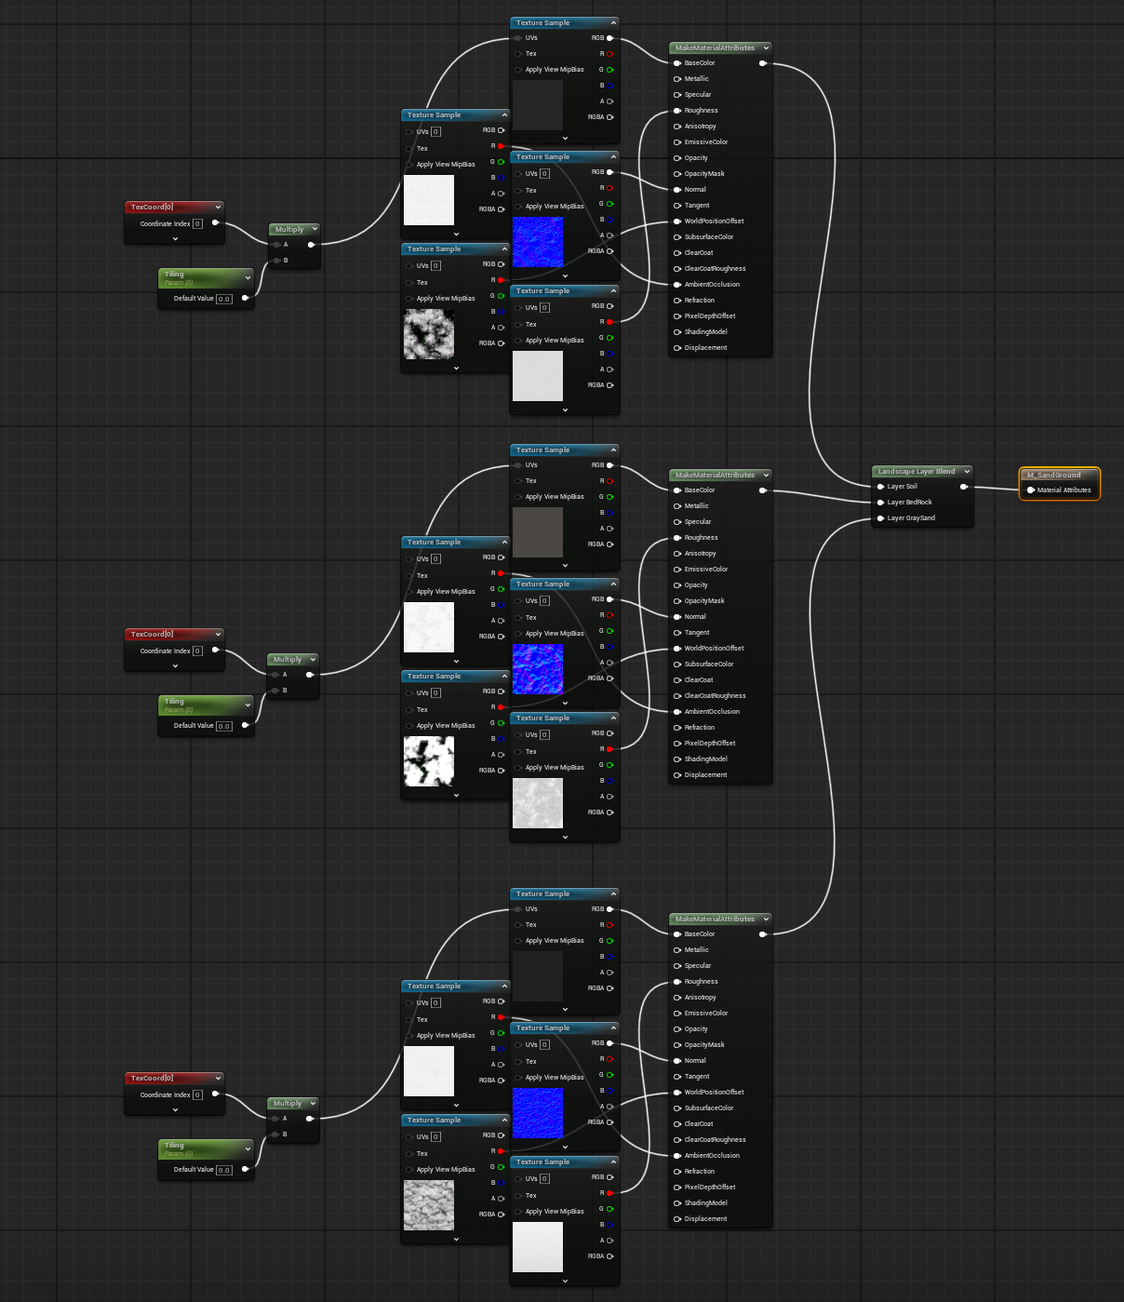Screen dimensions: 1124x1302
Task: Open chevron on MakeMaterialAttributes node feeding Layer Soil
Action: [x=766, y=48]
